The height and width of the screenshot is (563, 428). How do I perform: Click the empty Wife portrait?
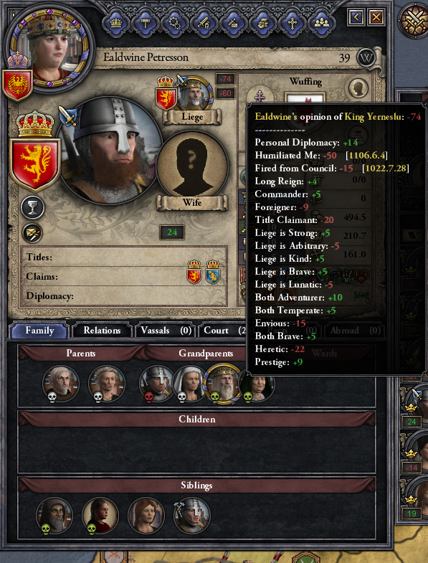tap(192, 167)
